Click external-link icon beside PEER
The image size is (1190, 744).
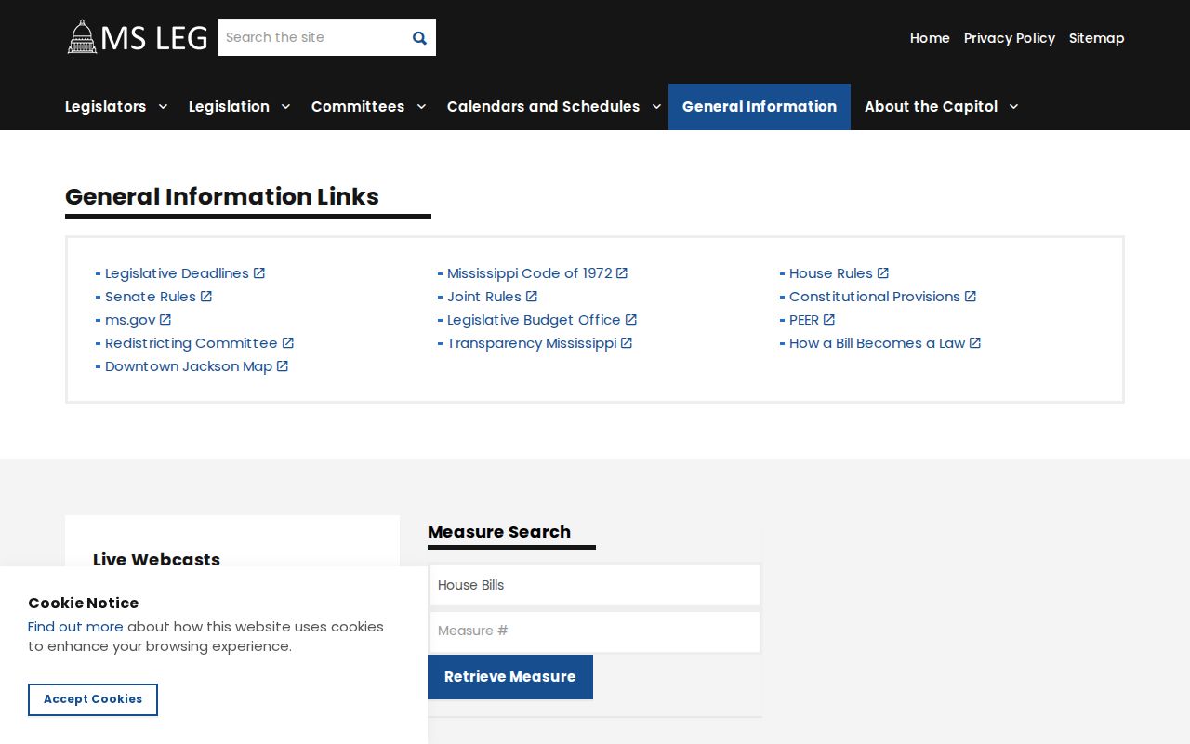(x=829, y=320)
